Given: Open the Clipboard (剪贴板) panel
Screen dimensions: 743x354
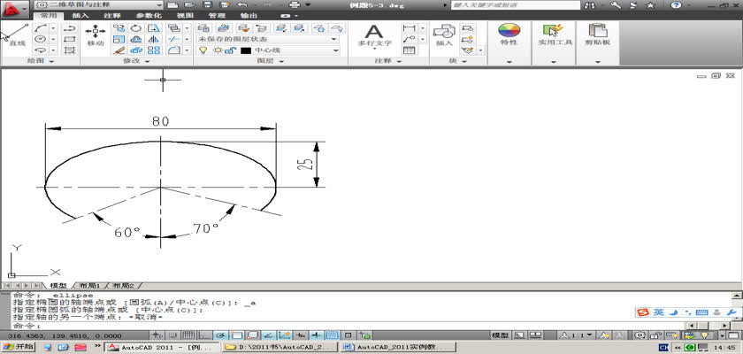Looking at the screenshot, I should (x=598, y=35).
